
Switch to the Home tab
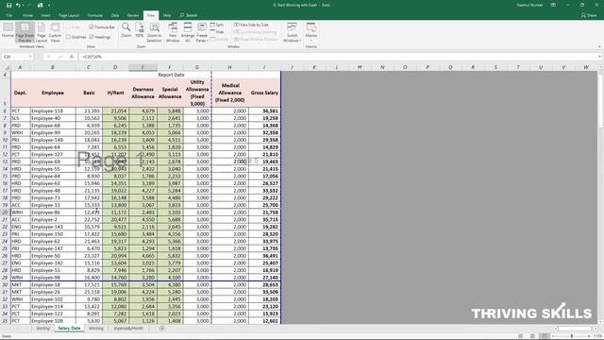27,15
